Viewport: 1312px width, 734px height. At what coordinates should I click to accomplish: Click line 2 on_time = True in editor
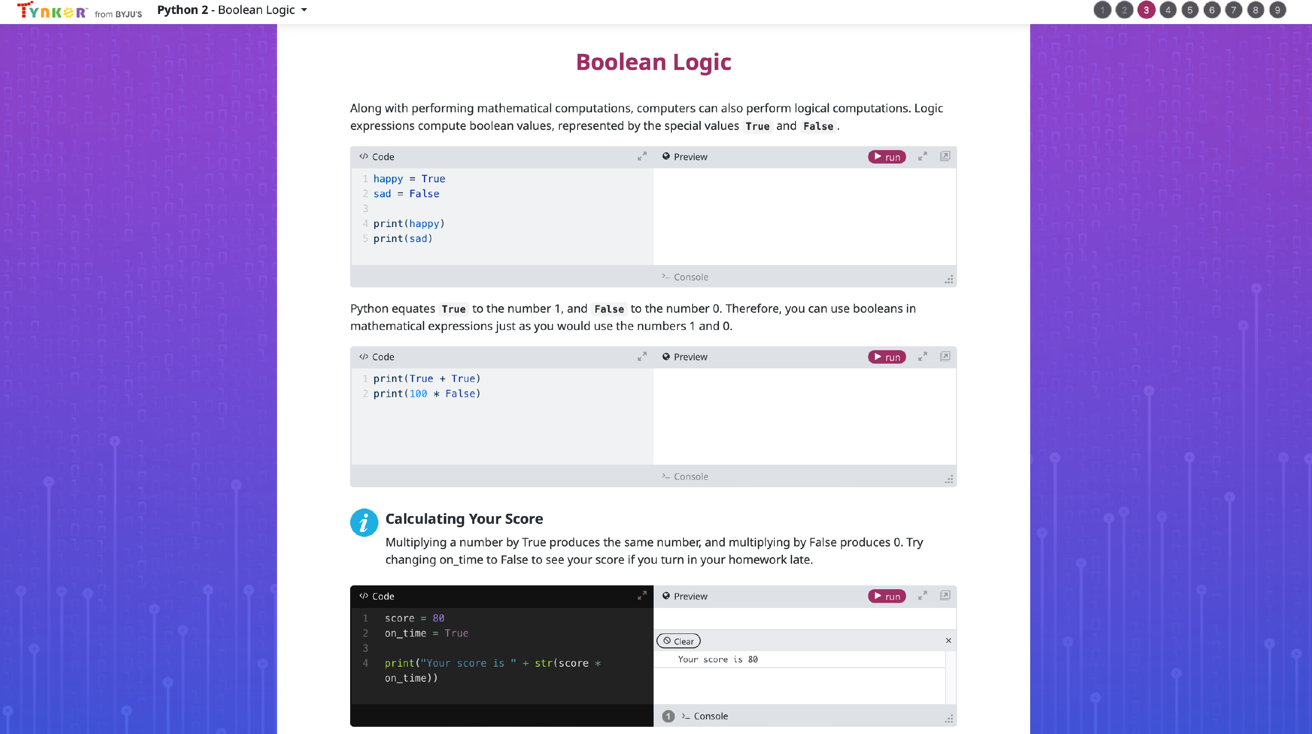[426, 633]
